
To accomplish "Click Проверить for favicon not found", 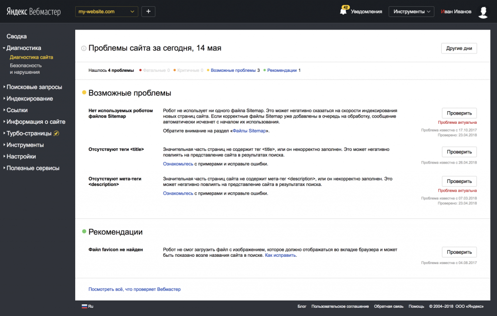I will tap(459, 252).
